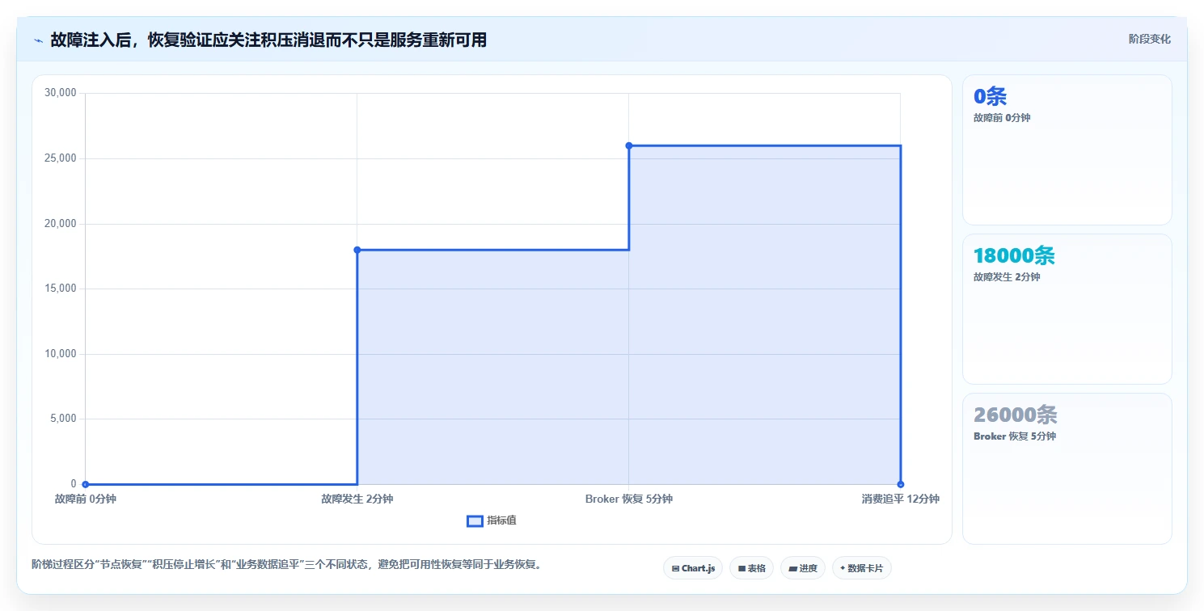
Task: Click the data point at 消费追平 12分钟
Action: 900,484
